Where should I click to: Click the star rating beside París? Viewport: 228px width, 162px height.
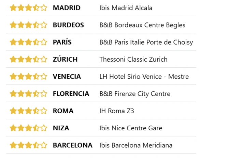tap(28, 42)
